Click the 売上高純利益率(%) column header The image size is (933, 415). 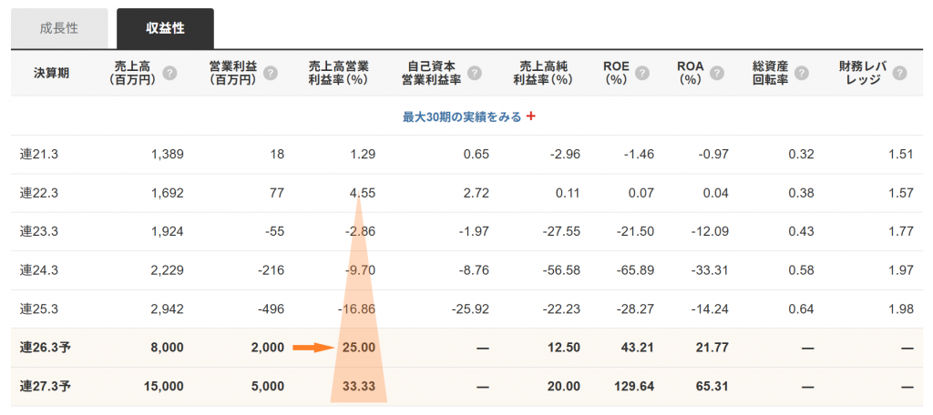542,73
